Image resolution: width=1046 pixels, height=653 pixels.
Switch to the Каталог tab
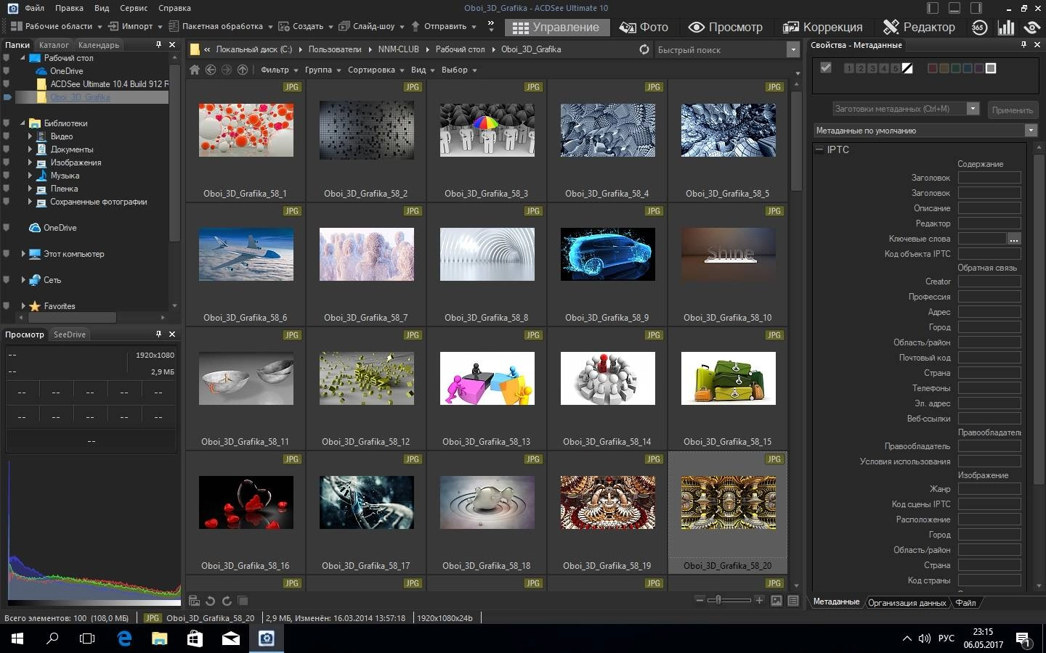(x=54, y=45)
